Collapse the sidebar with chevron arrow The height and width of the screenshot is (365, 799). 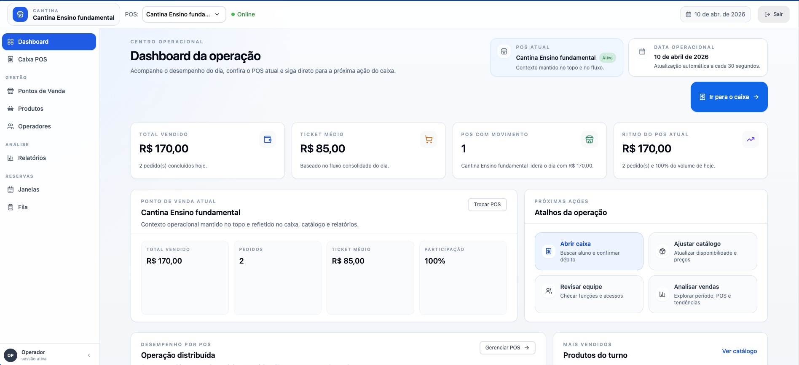click(89, 355)
